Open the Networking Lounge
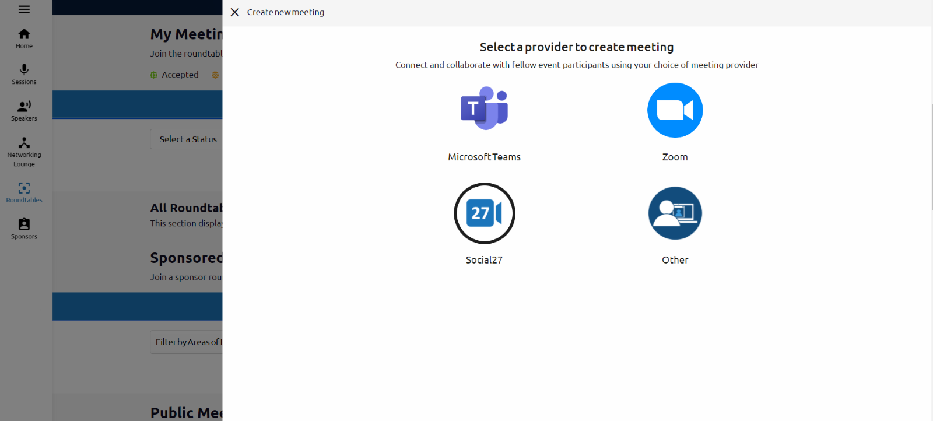The image size is (933, 421). [24, 152]
